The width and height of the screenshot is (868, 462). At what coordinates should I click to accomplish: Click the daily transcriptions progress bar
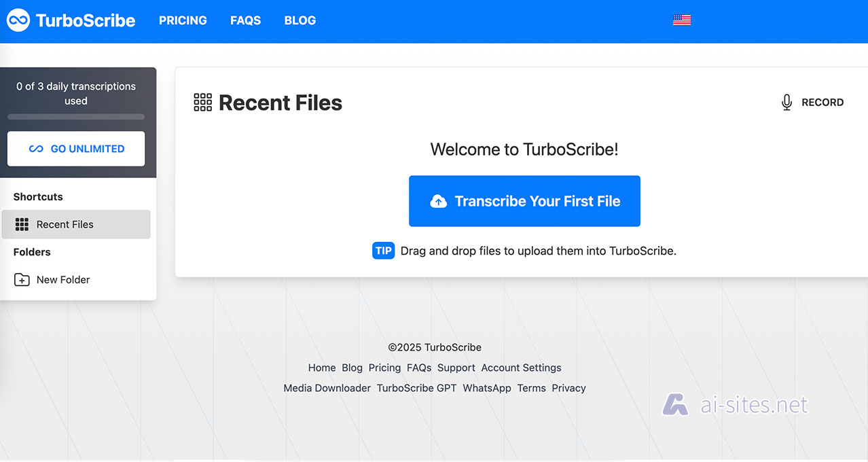(x=75, y=116)
